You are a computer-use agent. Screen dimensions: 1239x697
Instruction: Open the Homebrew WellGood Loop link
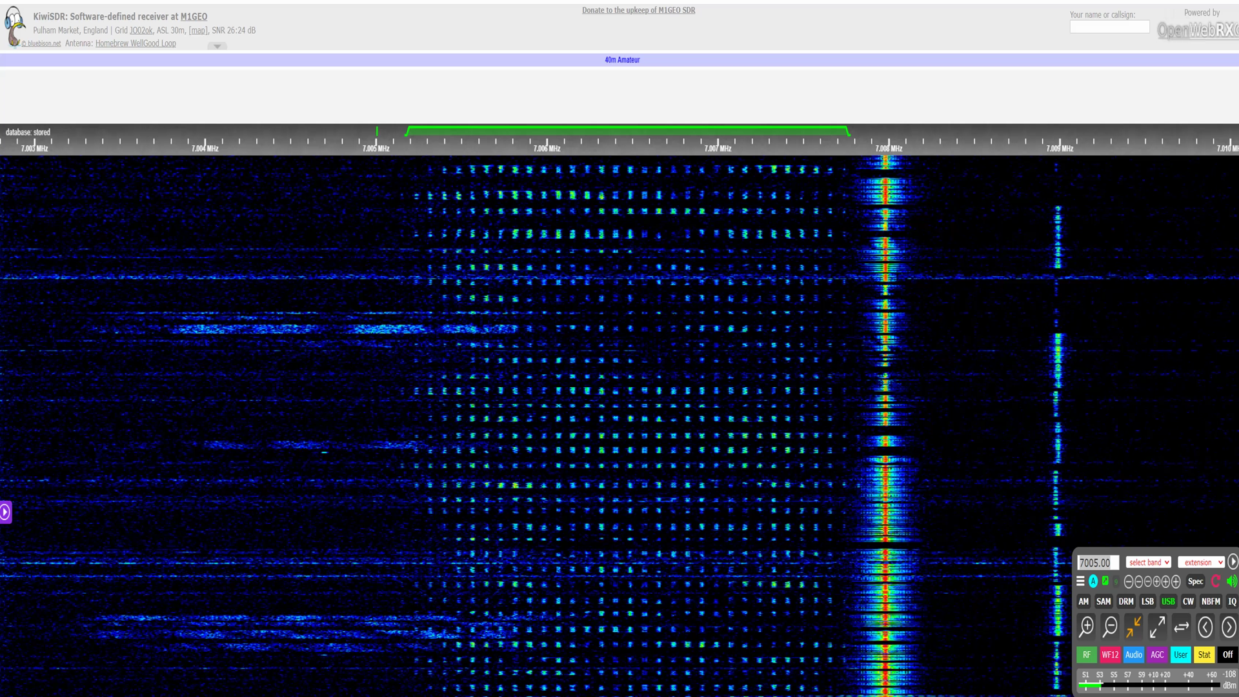136,43
